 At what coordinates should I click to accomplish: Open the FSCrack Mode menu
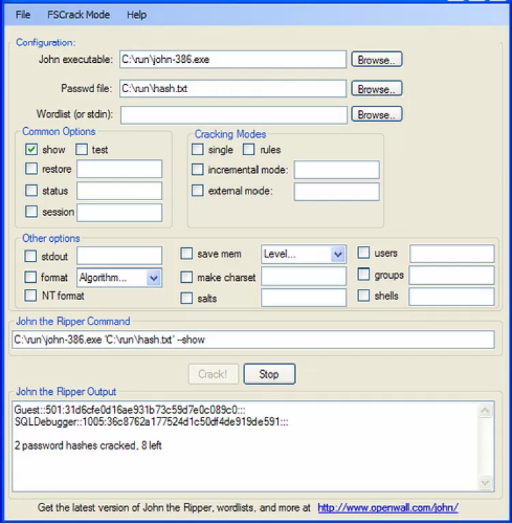click(x=79, y=15)
